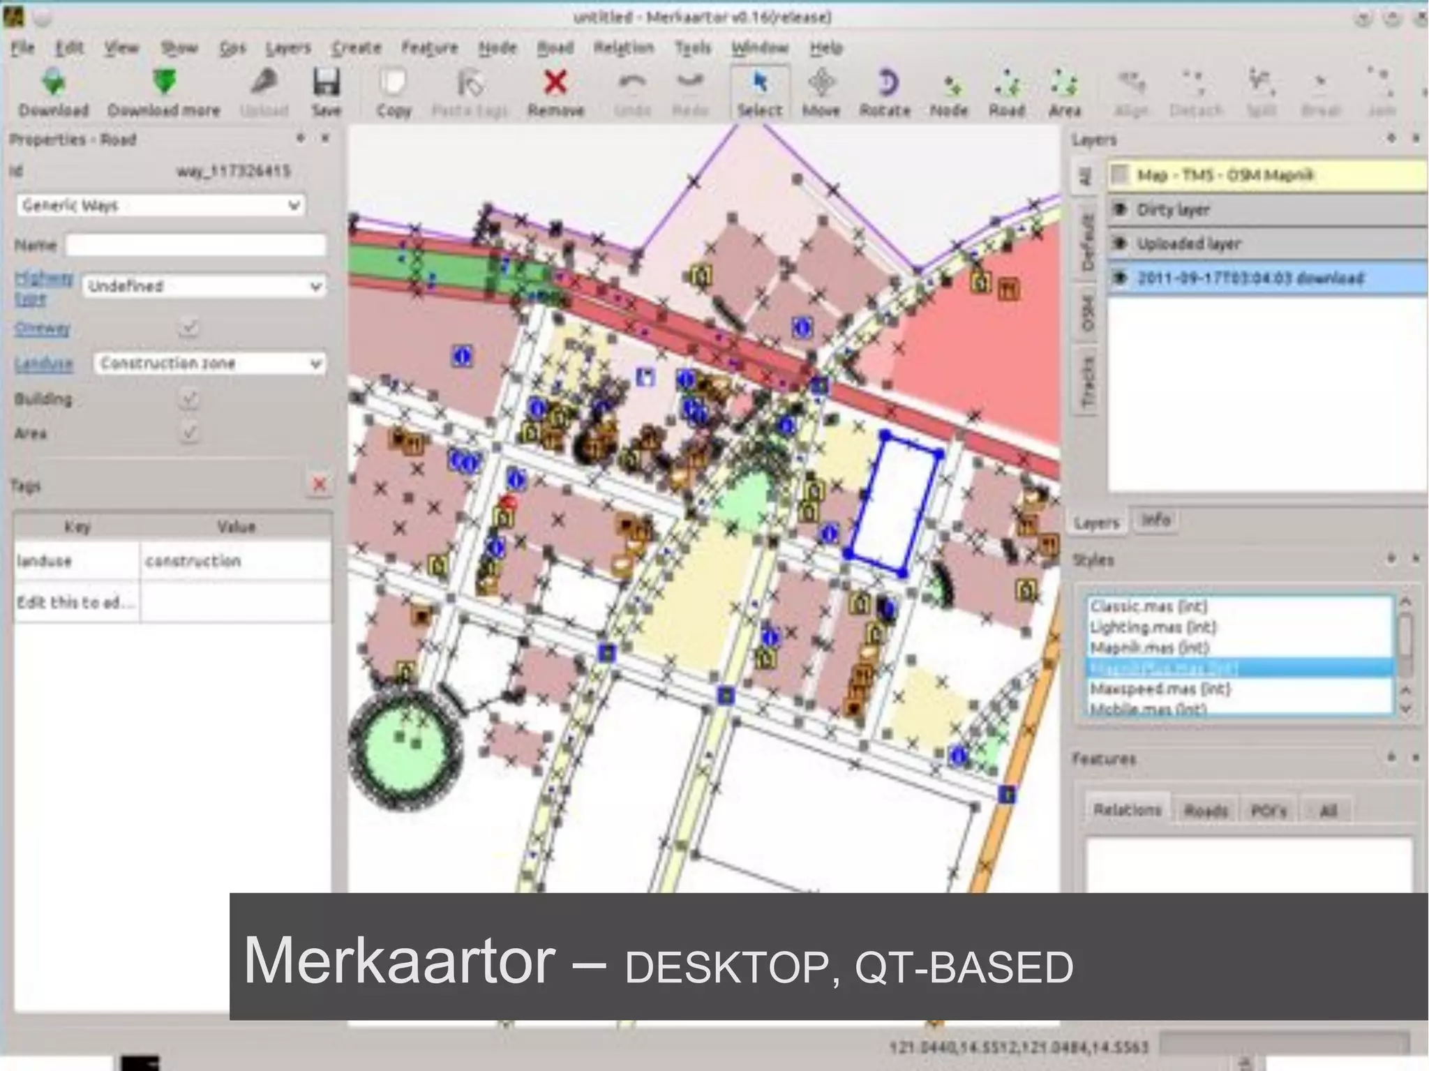Toggle the Oneway checkbox
1429x1071 pixels.
point(188,327)
